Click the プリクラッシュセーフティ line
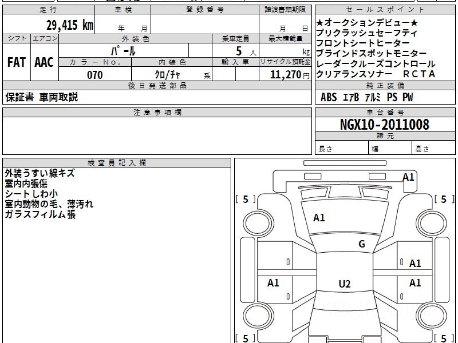 pyautogui.click(x=367, y=33)
